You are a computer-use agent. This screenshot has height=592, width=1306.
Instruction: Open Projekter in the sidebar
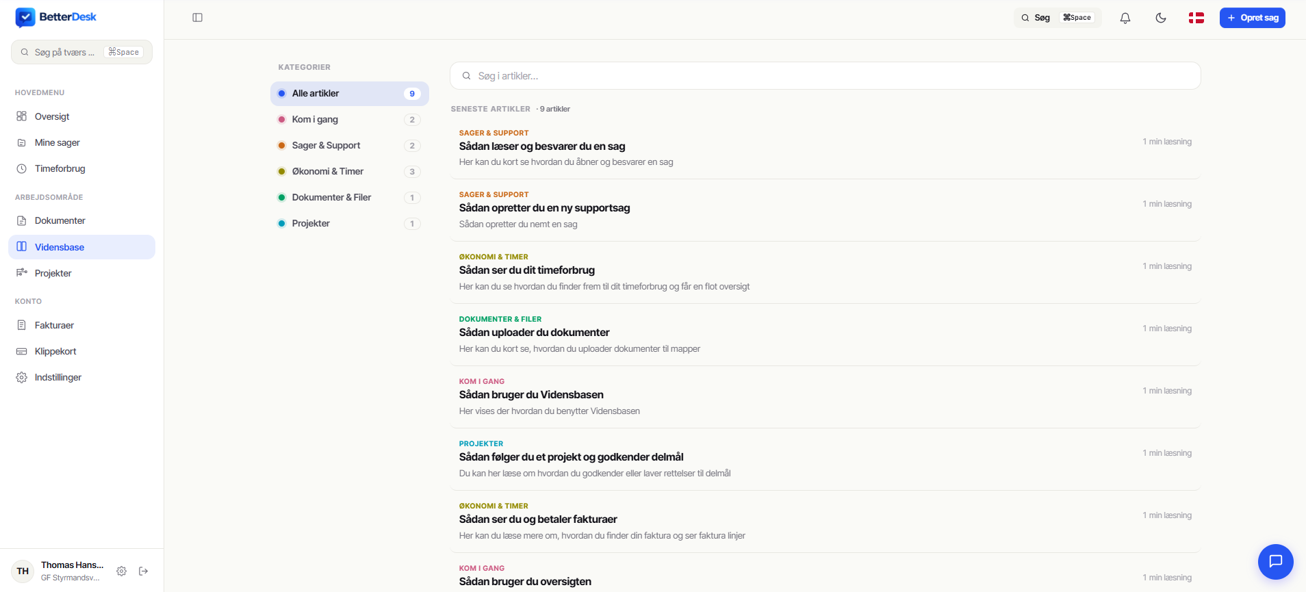tap(81, 273)
